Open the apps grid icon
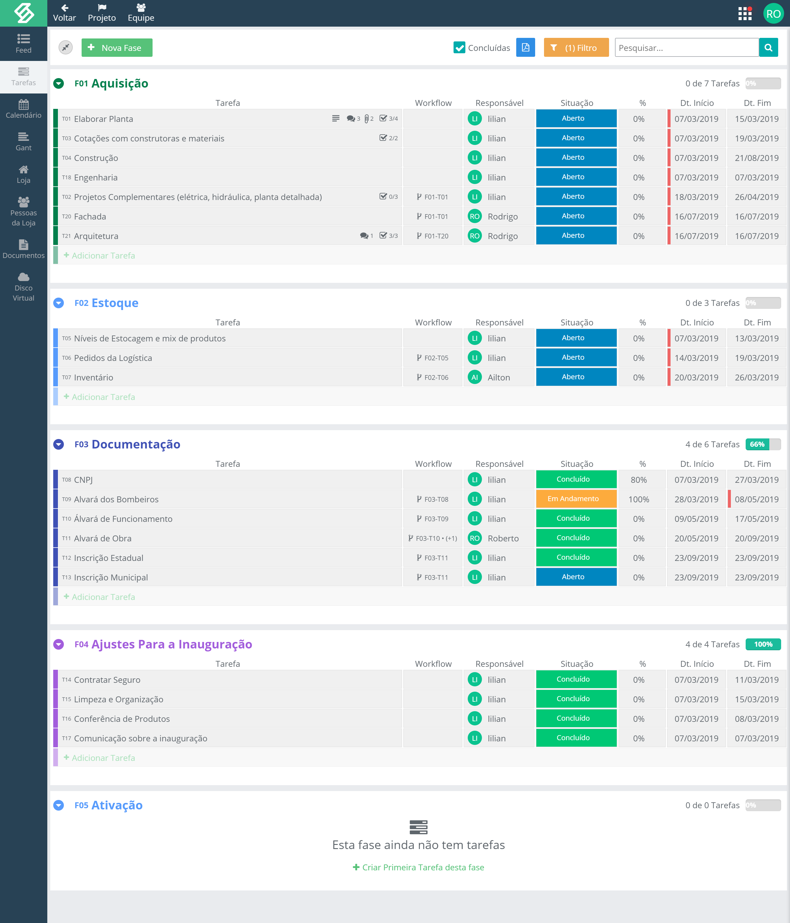Viewport: 790px width, 923px height. pos(744,13)
